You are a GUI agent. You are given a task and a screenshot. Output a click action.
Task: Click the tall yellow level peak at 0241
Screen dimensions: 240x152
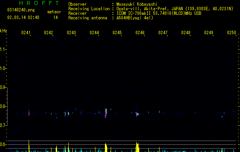[x=29, y=146]
